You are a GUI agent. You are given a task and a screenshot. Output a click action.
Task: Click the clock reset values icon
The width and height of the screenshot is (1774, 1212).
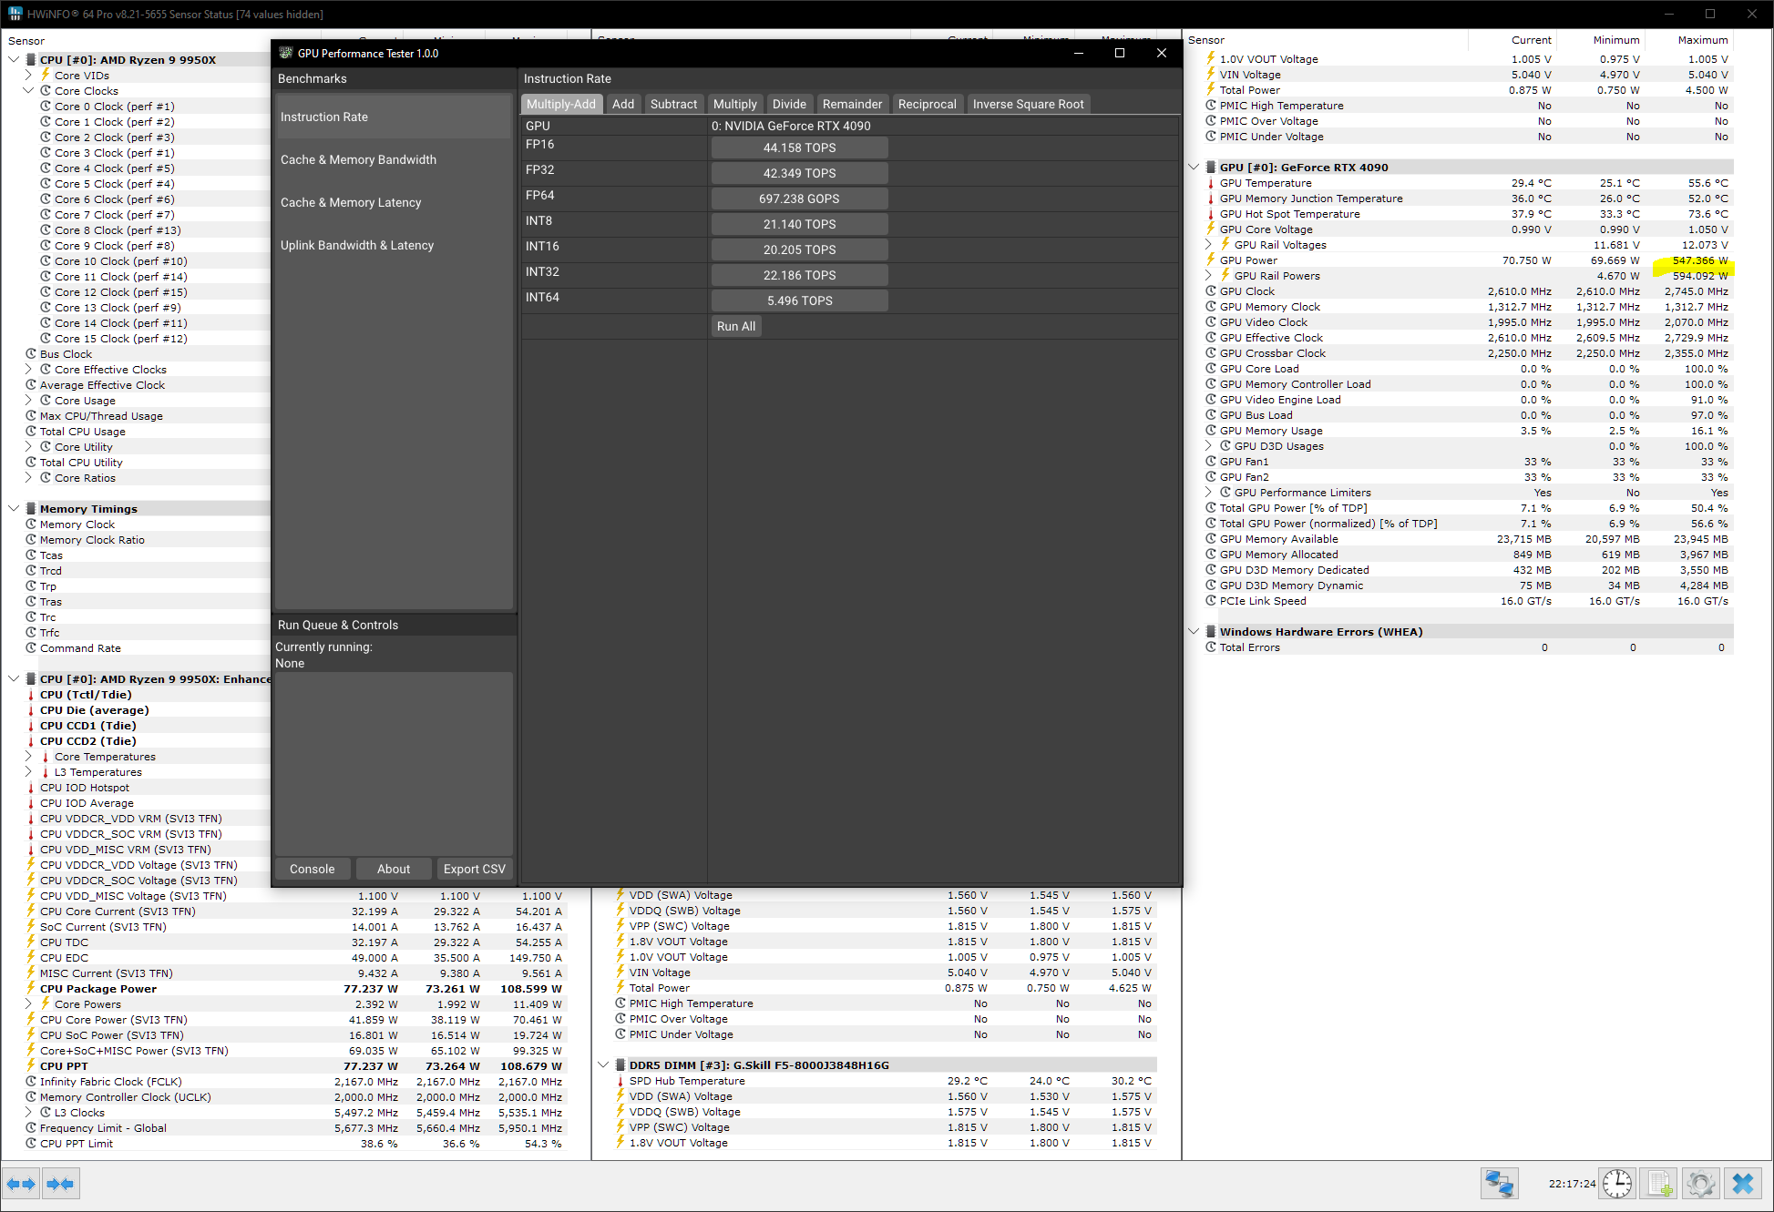click(1617, 1184)
